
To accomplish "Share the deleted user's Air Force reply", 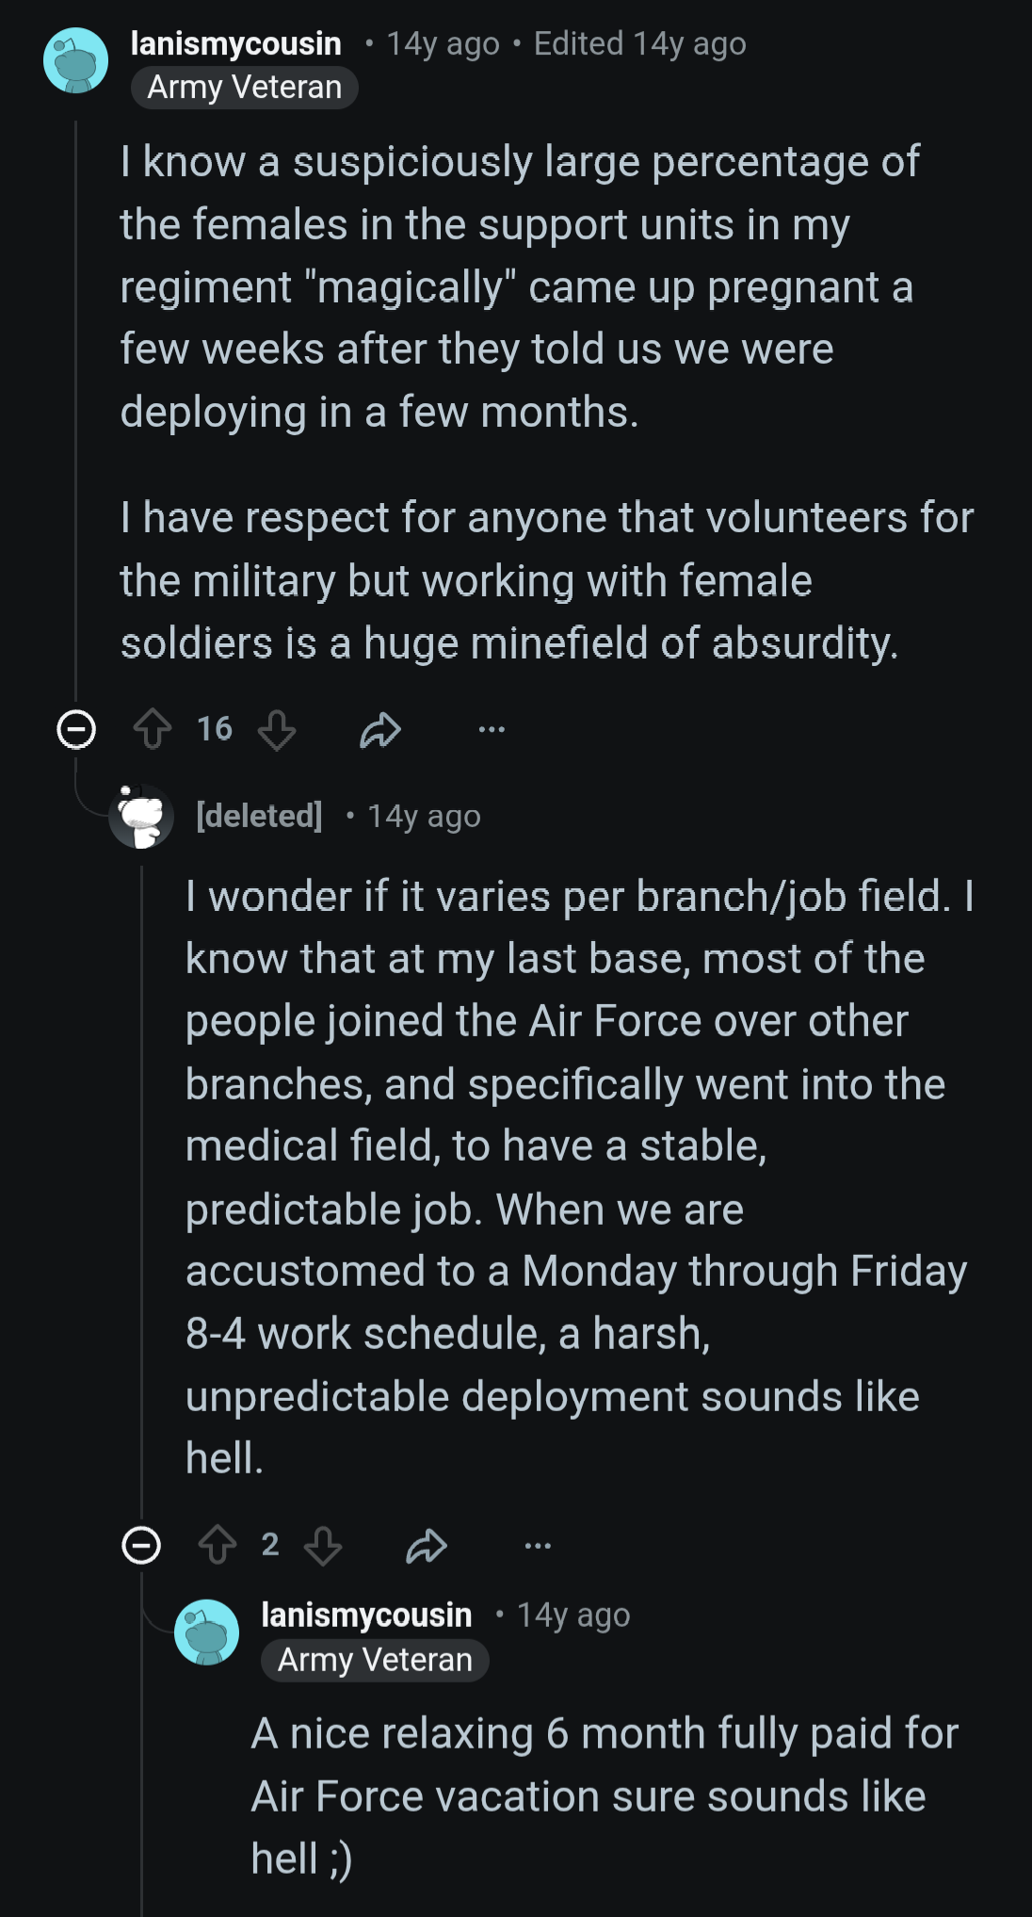I will coord(427,1545).
